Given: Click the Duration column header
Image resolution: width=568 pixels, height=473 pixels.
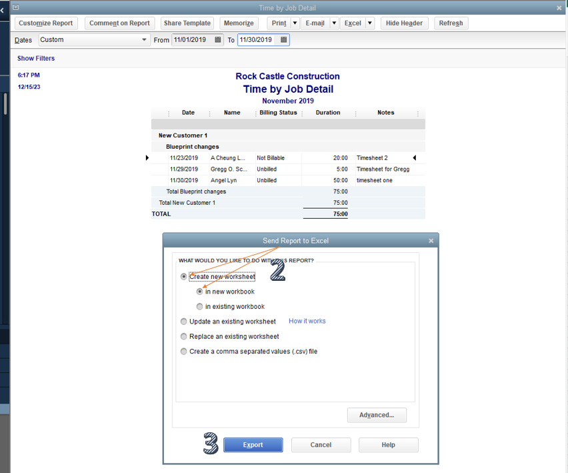Looking at the screenshot, I should pyautogui.click(x=328, y=113).
